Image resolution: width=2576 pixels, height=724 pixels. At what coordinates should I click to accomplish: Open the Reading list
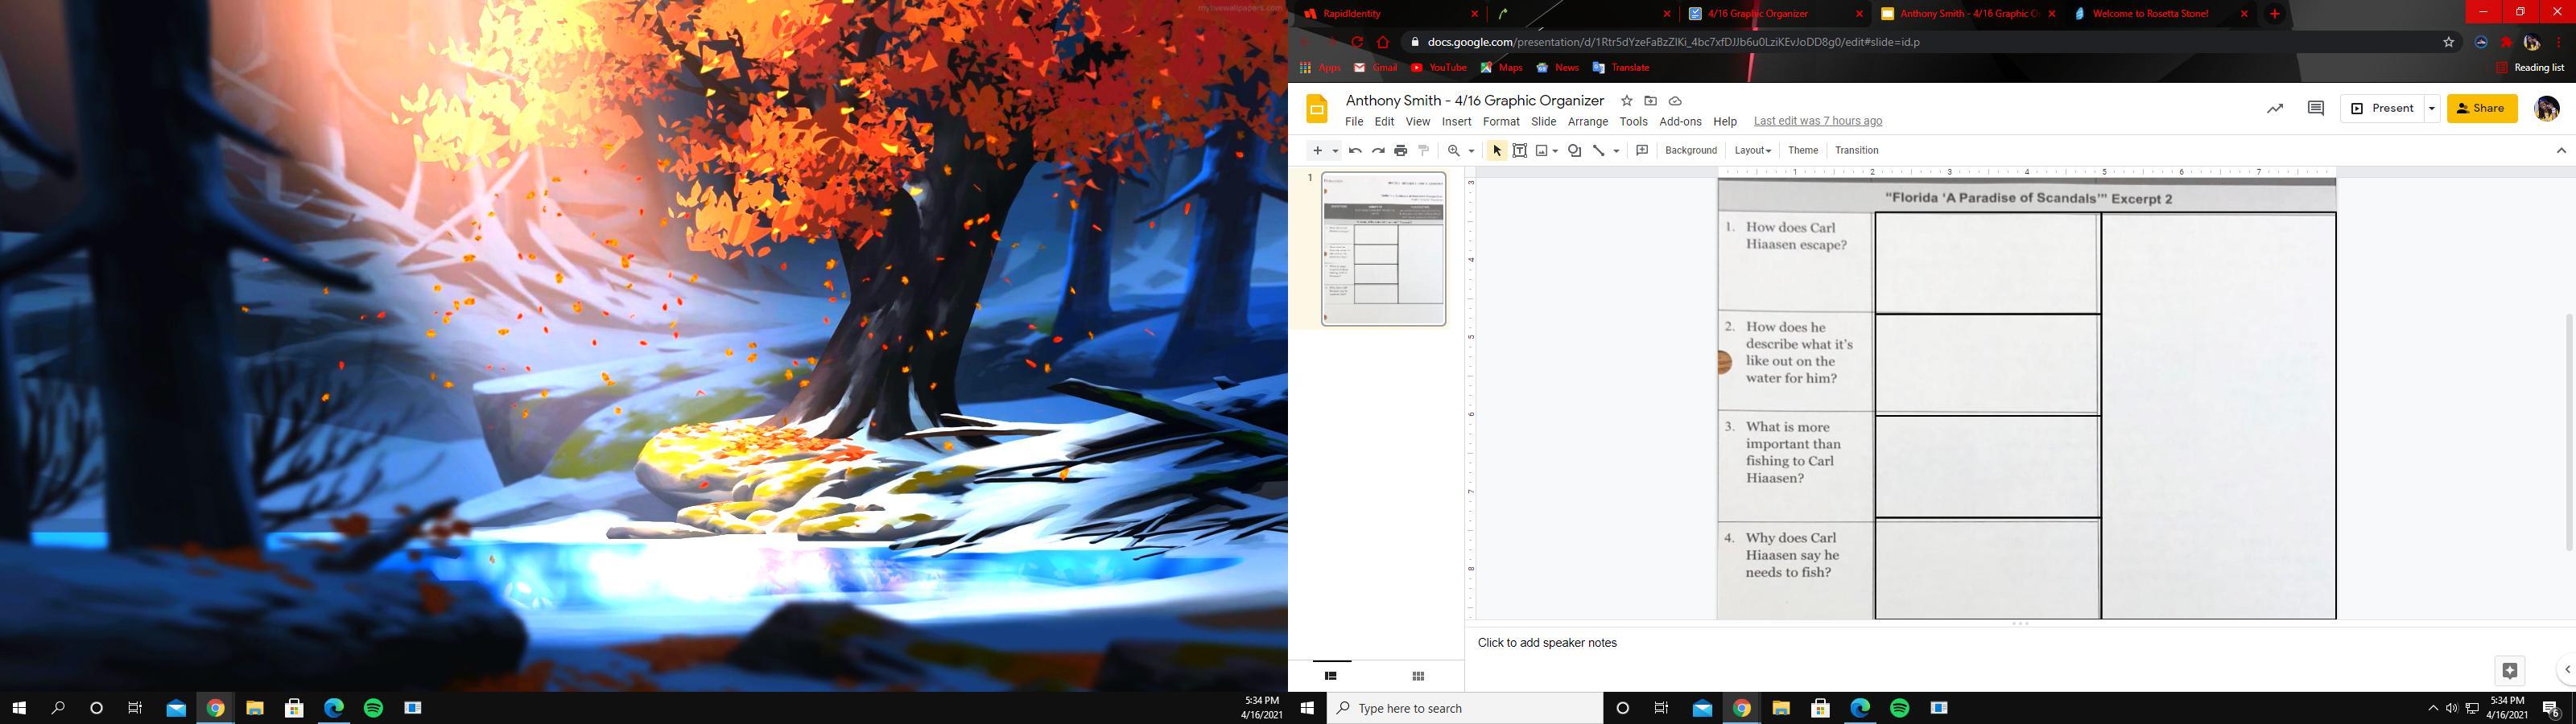pyautogui.click(x=2530, y=68)
